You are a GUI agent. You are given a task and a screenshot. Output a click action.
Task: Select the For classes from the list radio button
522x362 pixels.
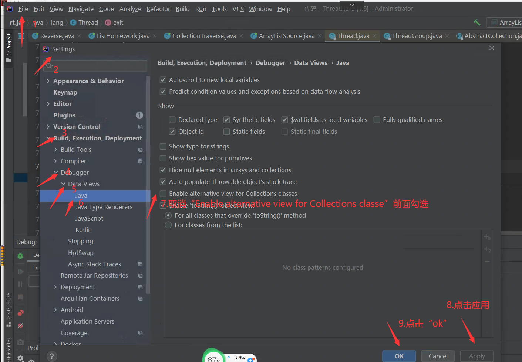point(168,225)
